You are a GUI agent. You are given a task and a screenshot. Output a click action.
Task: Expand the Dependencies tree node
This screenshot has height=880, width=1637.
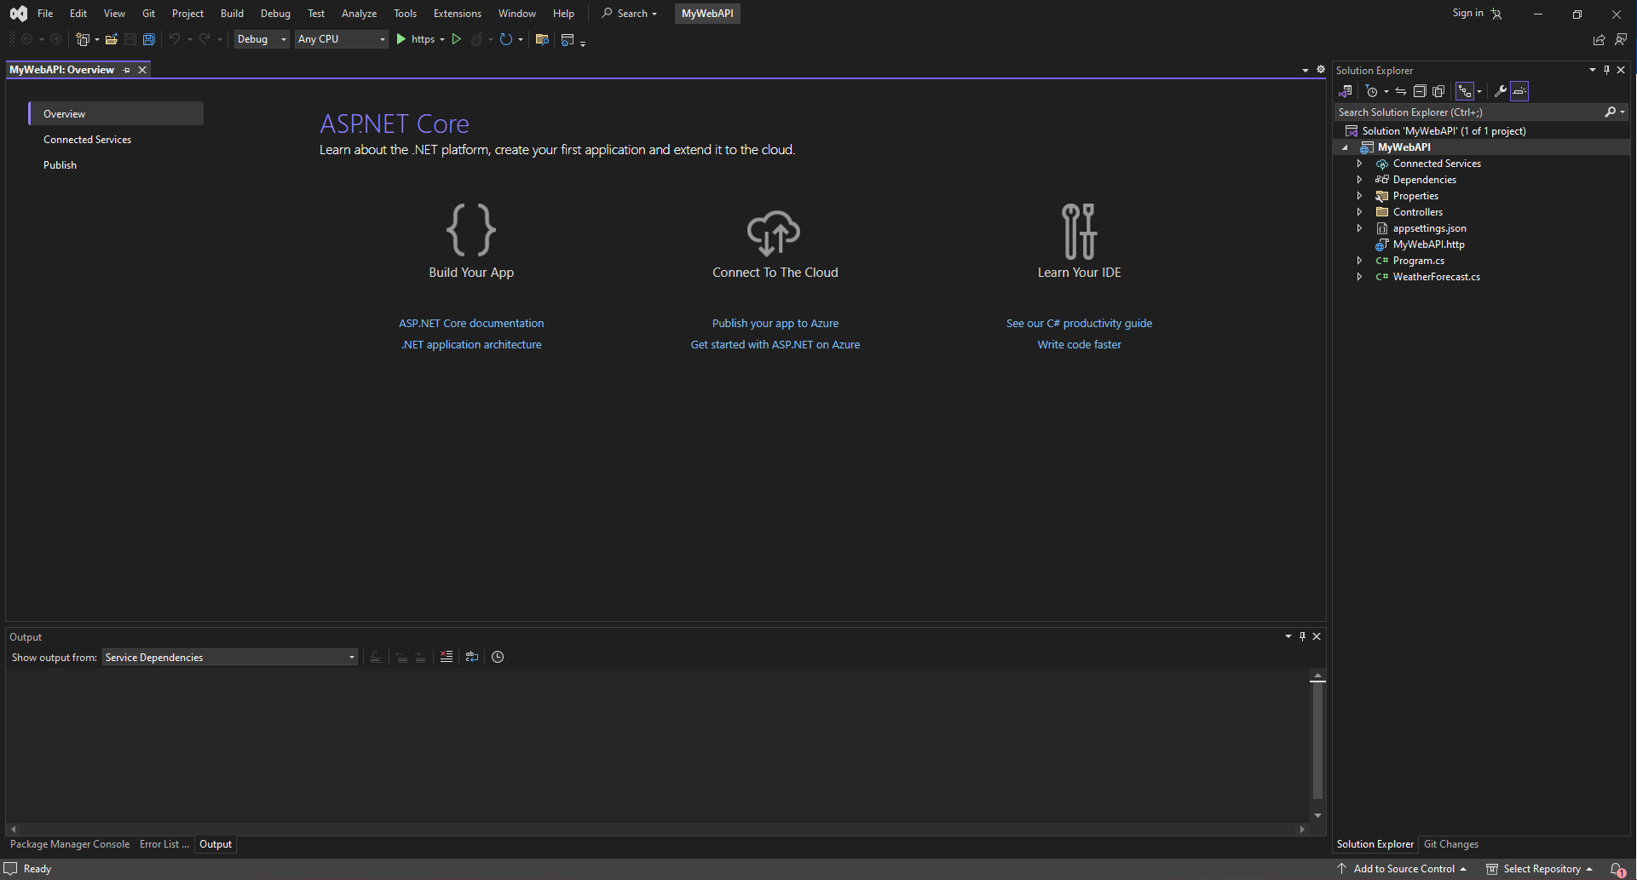[x=1359, y=180]
